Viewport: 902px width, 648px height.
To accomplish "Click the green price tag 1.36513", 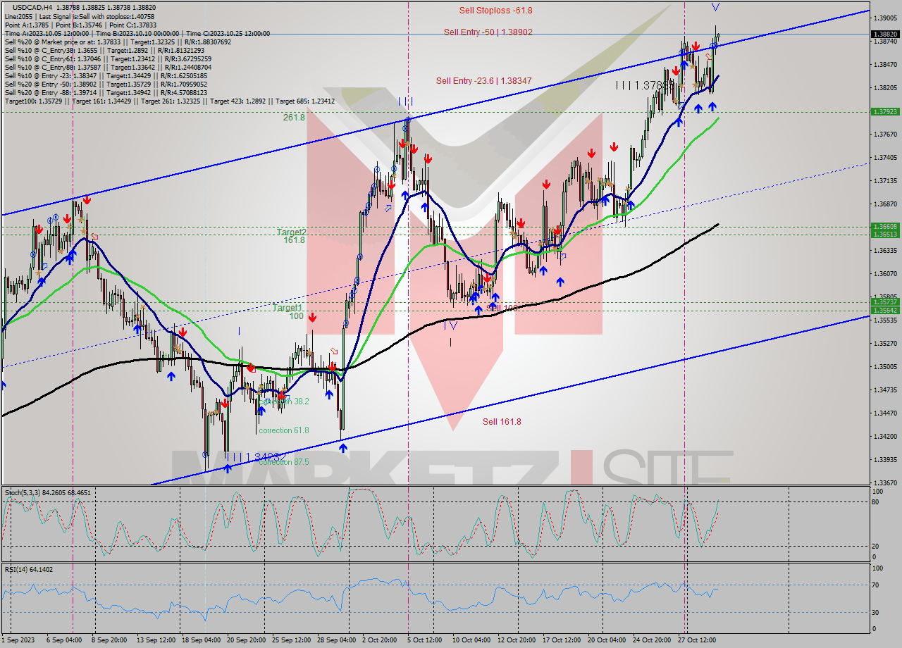I will [x=885, y=234].
